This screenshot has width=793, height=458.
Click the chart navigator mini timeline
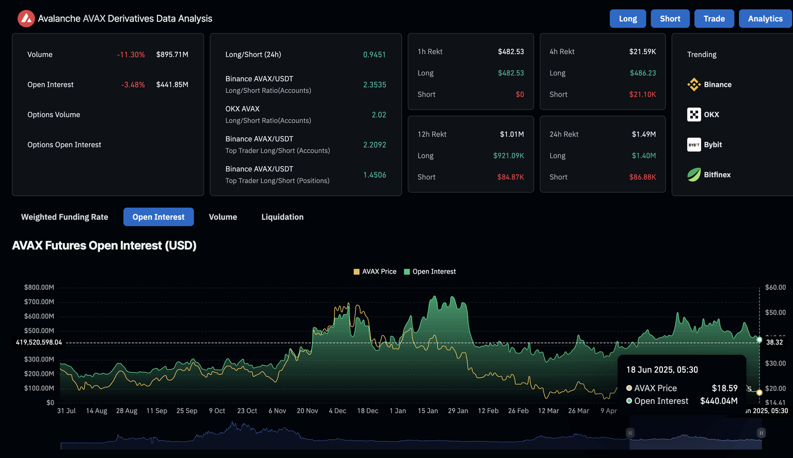pos(361,436)
